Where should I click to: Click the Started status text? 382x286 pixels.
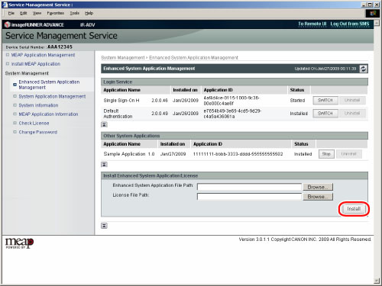click(x=297, y=101)
